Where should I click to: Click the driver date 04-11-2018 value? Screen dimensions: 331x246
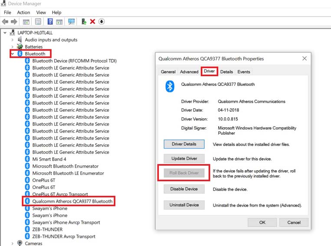coord(229,110)
